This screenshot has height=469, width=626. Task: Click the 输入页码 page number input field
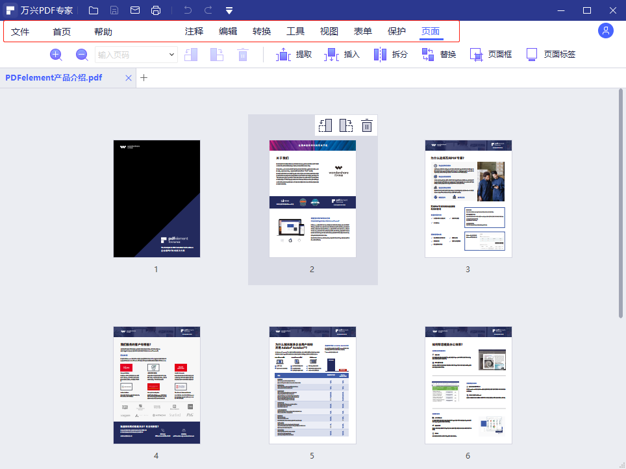coord(130,55)
